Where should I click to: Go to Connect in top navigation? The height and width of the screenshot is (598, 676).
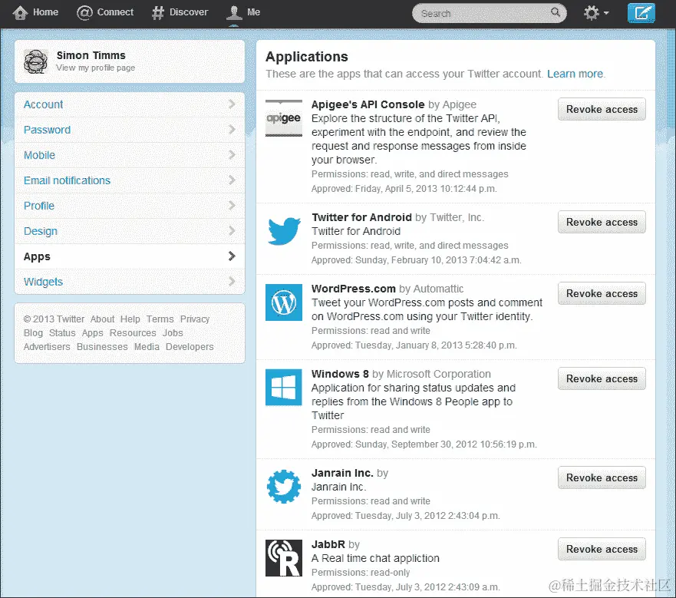tap(105, 12)
